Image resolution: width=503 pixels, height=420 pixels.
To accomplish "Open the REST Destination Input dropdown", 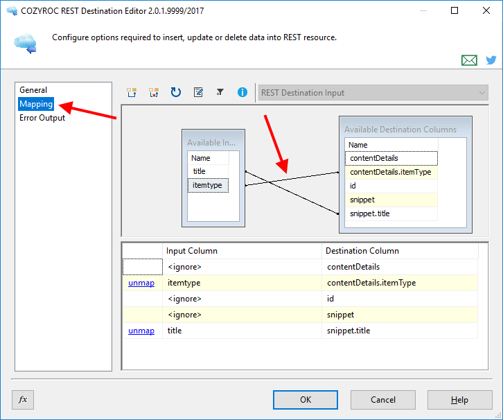I will (x=373, y=93).
